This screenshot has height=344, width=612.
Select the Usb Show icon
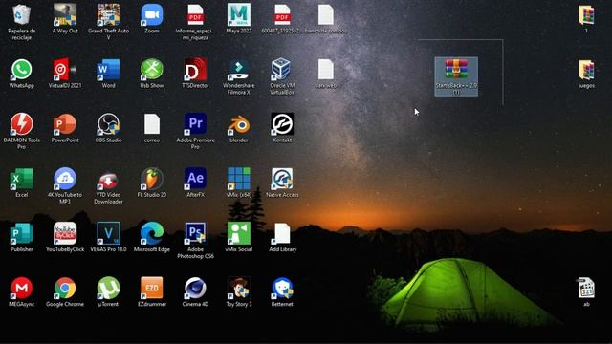(152, 70)
